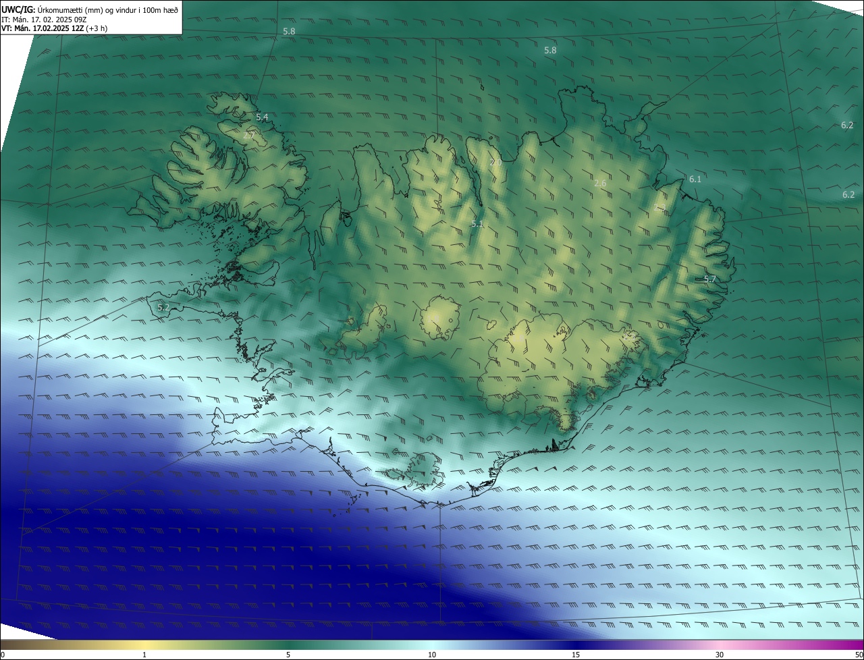The width and height of the screenshot is (864, 660).
Task: Pick the dark navy color above the '15' tick
Action: pyautogui.click(x=576, y=644)
